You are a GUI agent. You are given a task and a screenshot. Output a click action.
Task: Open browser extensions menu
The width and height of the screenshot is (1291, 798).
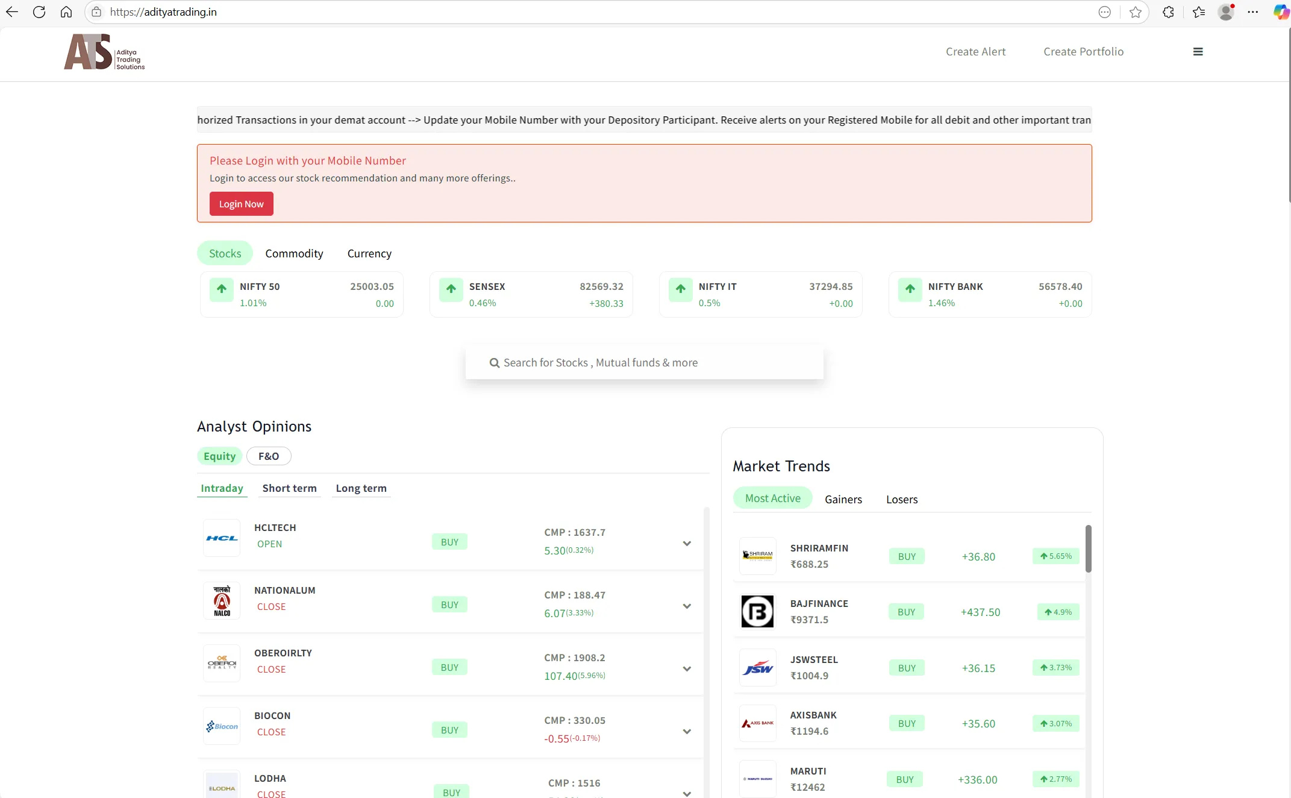(1168, 12)
